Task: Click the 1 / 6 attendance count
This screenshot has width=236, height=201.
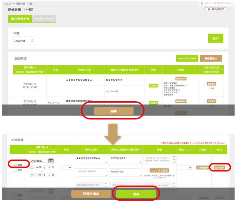Action: 211,89
